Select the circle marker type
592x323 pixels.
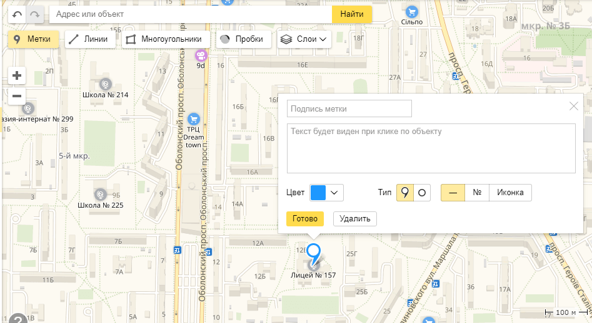pos(422,193)
